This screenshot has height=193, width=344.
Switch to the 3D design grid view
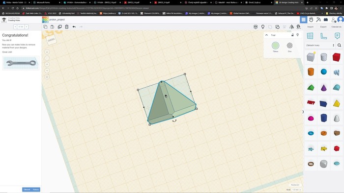[x=303, y=20]
